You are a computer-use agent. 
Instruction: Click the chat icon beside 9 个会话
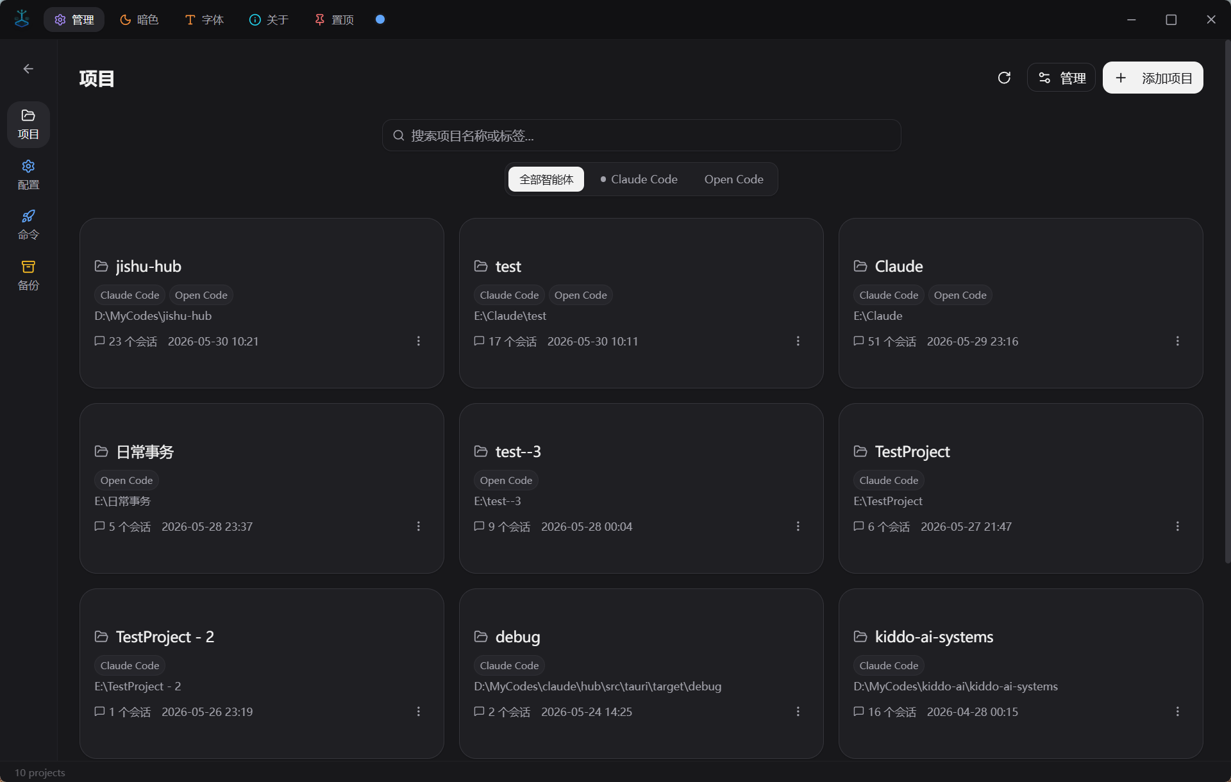tap(479, 526)
